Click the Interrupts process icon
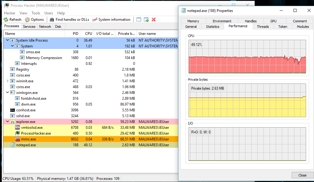 tap(18, 64)
